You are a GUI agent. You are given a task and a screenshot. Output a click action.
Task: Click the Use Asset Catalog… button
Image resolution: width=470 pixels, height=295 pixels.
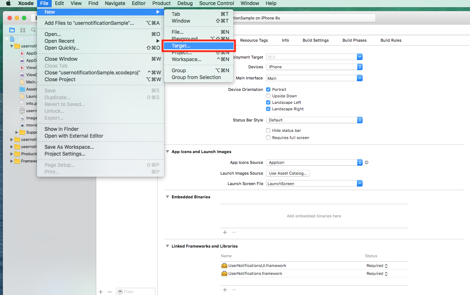(x=288, y=173)
